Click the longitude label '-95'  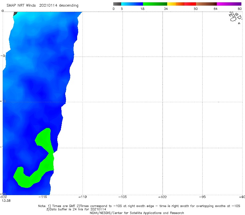click(x=202, y=197)
